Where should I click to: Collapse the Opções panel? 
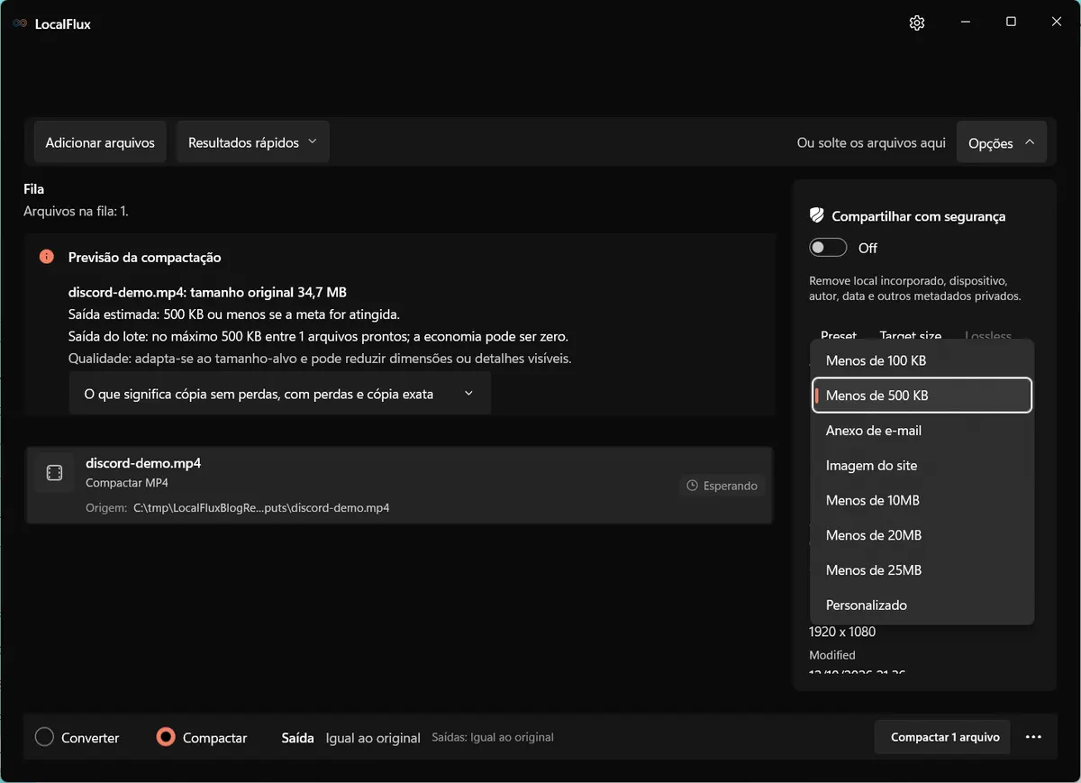pos(1002,142)
